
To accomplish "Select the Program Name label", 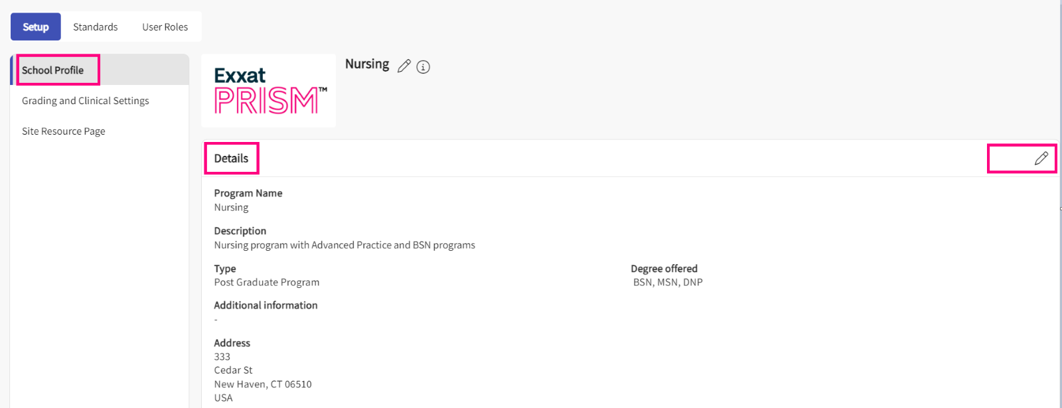I will pyautogui.click(x=248, y=193).
